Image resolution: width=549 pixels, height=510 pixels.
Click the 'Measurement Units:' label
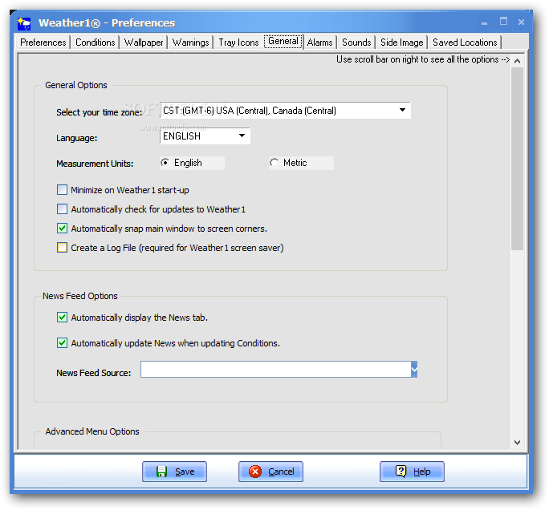pos(95,164)
